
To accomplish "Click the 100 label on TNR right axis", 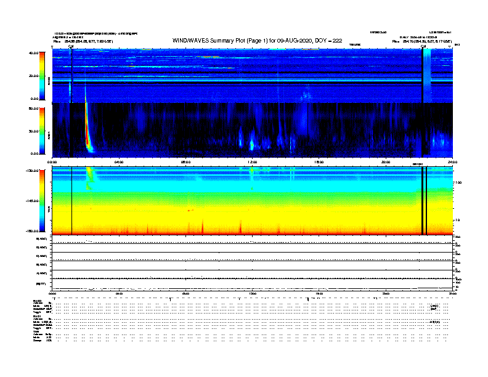I will tap(458, 182).
